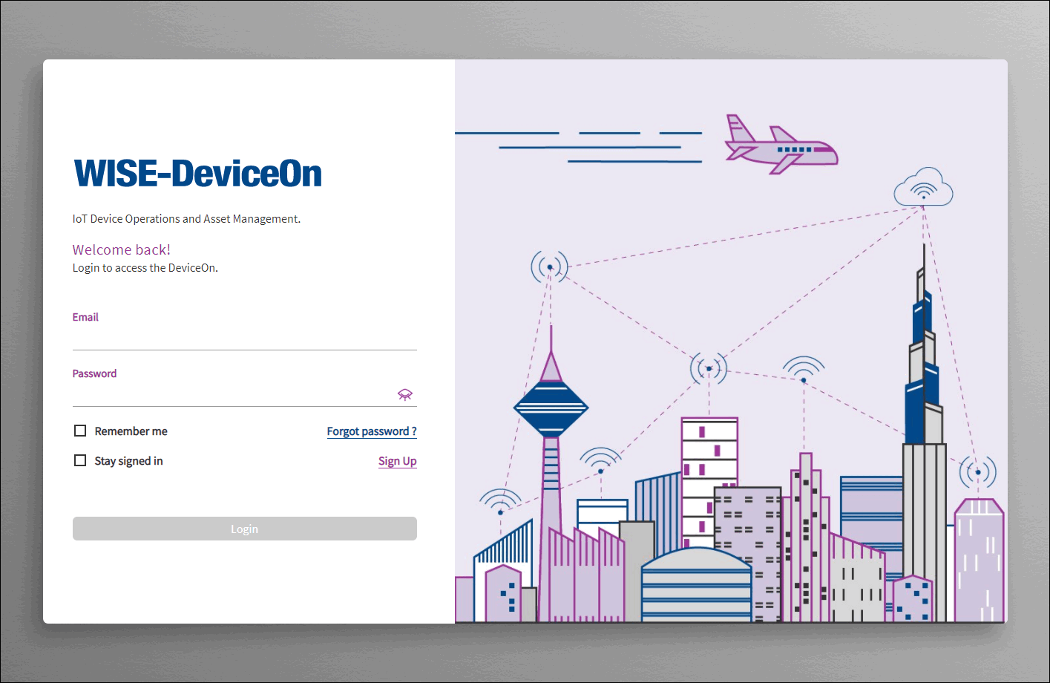Click the "Welcome back!" heading
Viewport: 1050px width, 683px height.
click(x=122, y=249)
